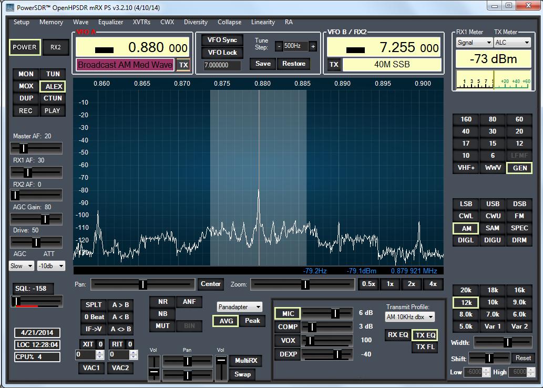Click the Pan Center button
Screen dimensions: 543x388
click(x=211, y=284)
